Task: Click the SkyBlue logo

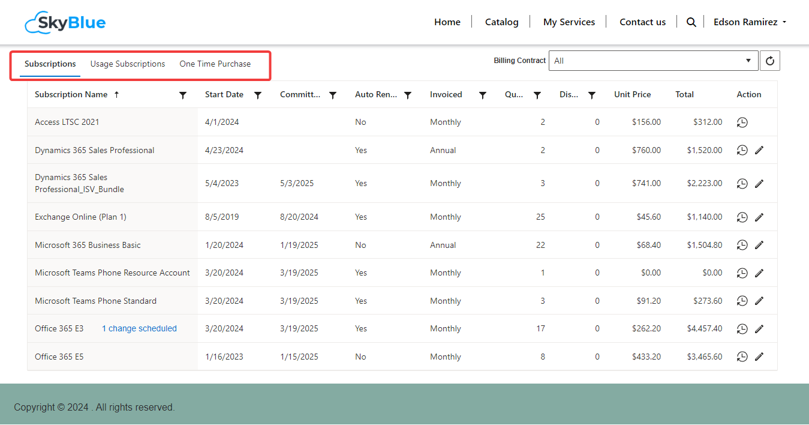Action: tap(65, 23)
